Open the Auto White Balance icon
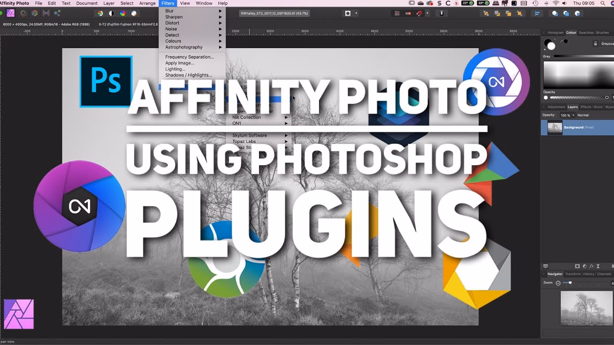 [134, 13]
